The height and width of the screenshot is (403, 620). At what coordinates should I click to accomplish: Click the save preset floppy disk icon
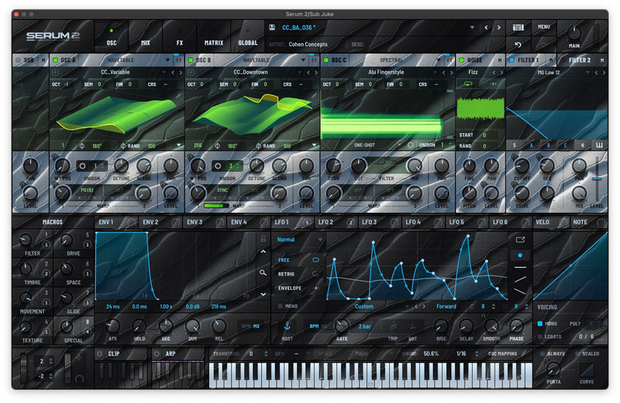click(272, 27)
